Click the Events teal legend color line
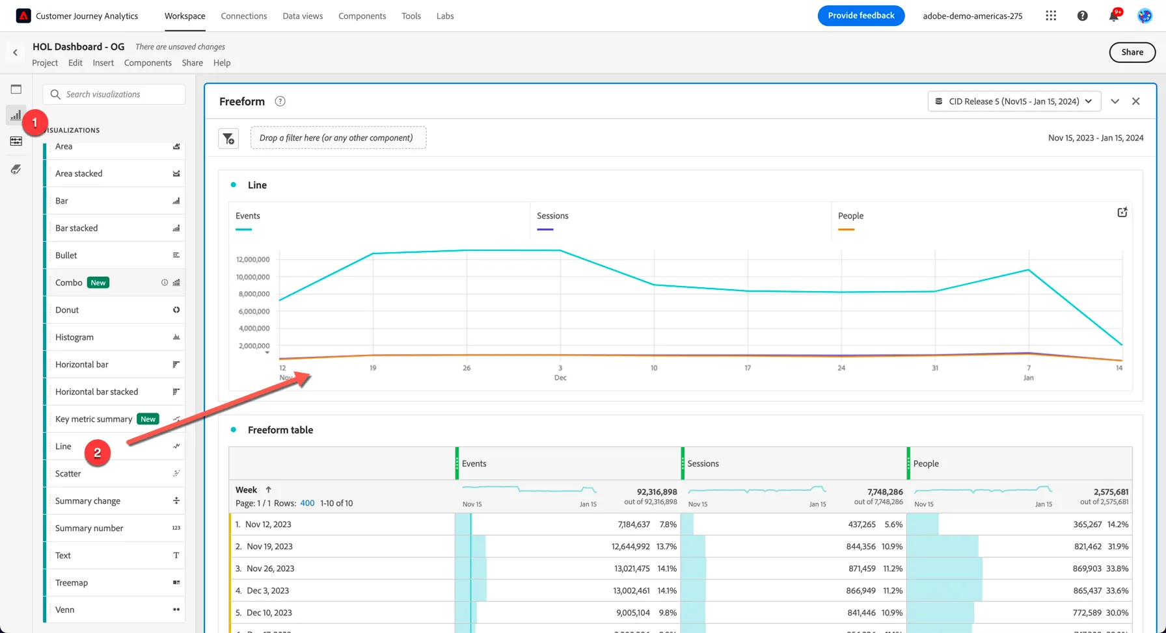This screenshot has width=1166, height=633. coord(243,229)
